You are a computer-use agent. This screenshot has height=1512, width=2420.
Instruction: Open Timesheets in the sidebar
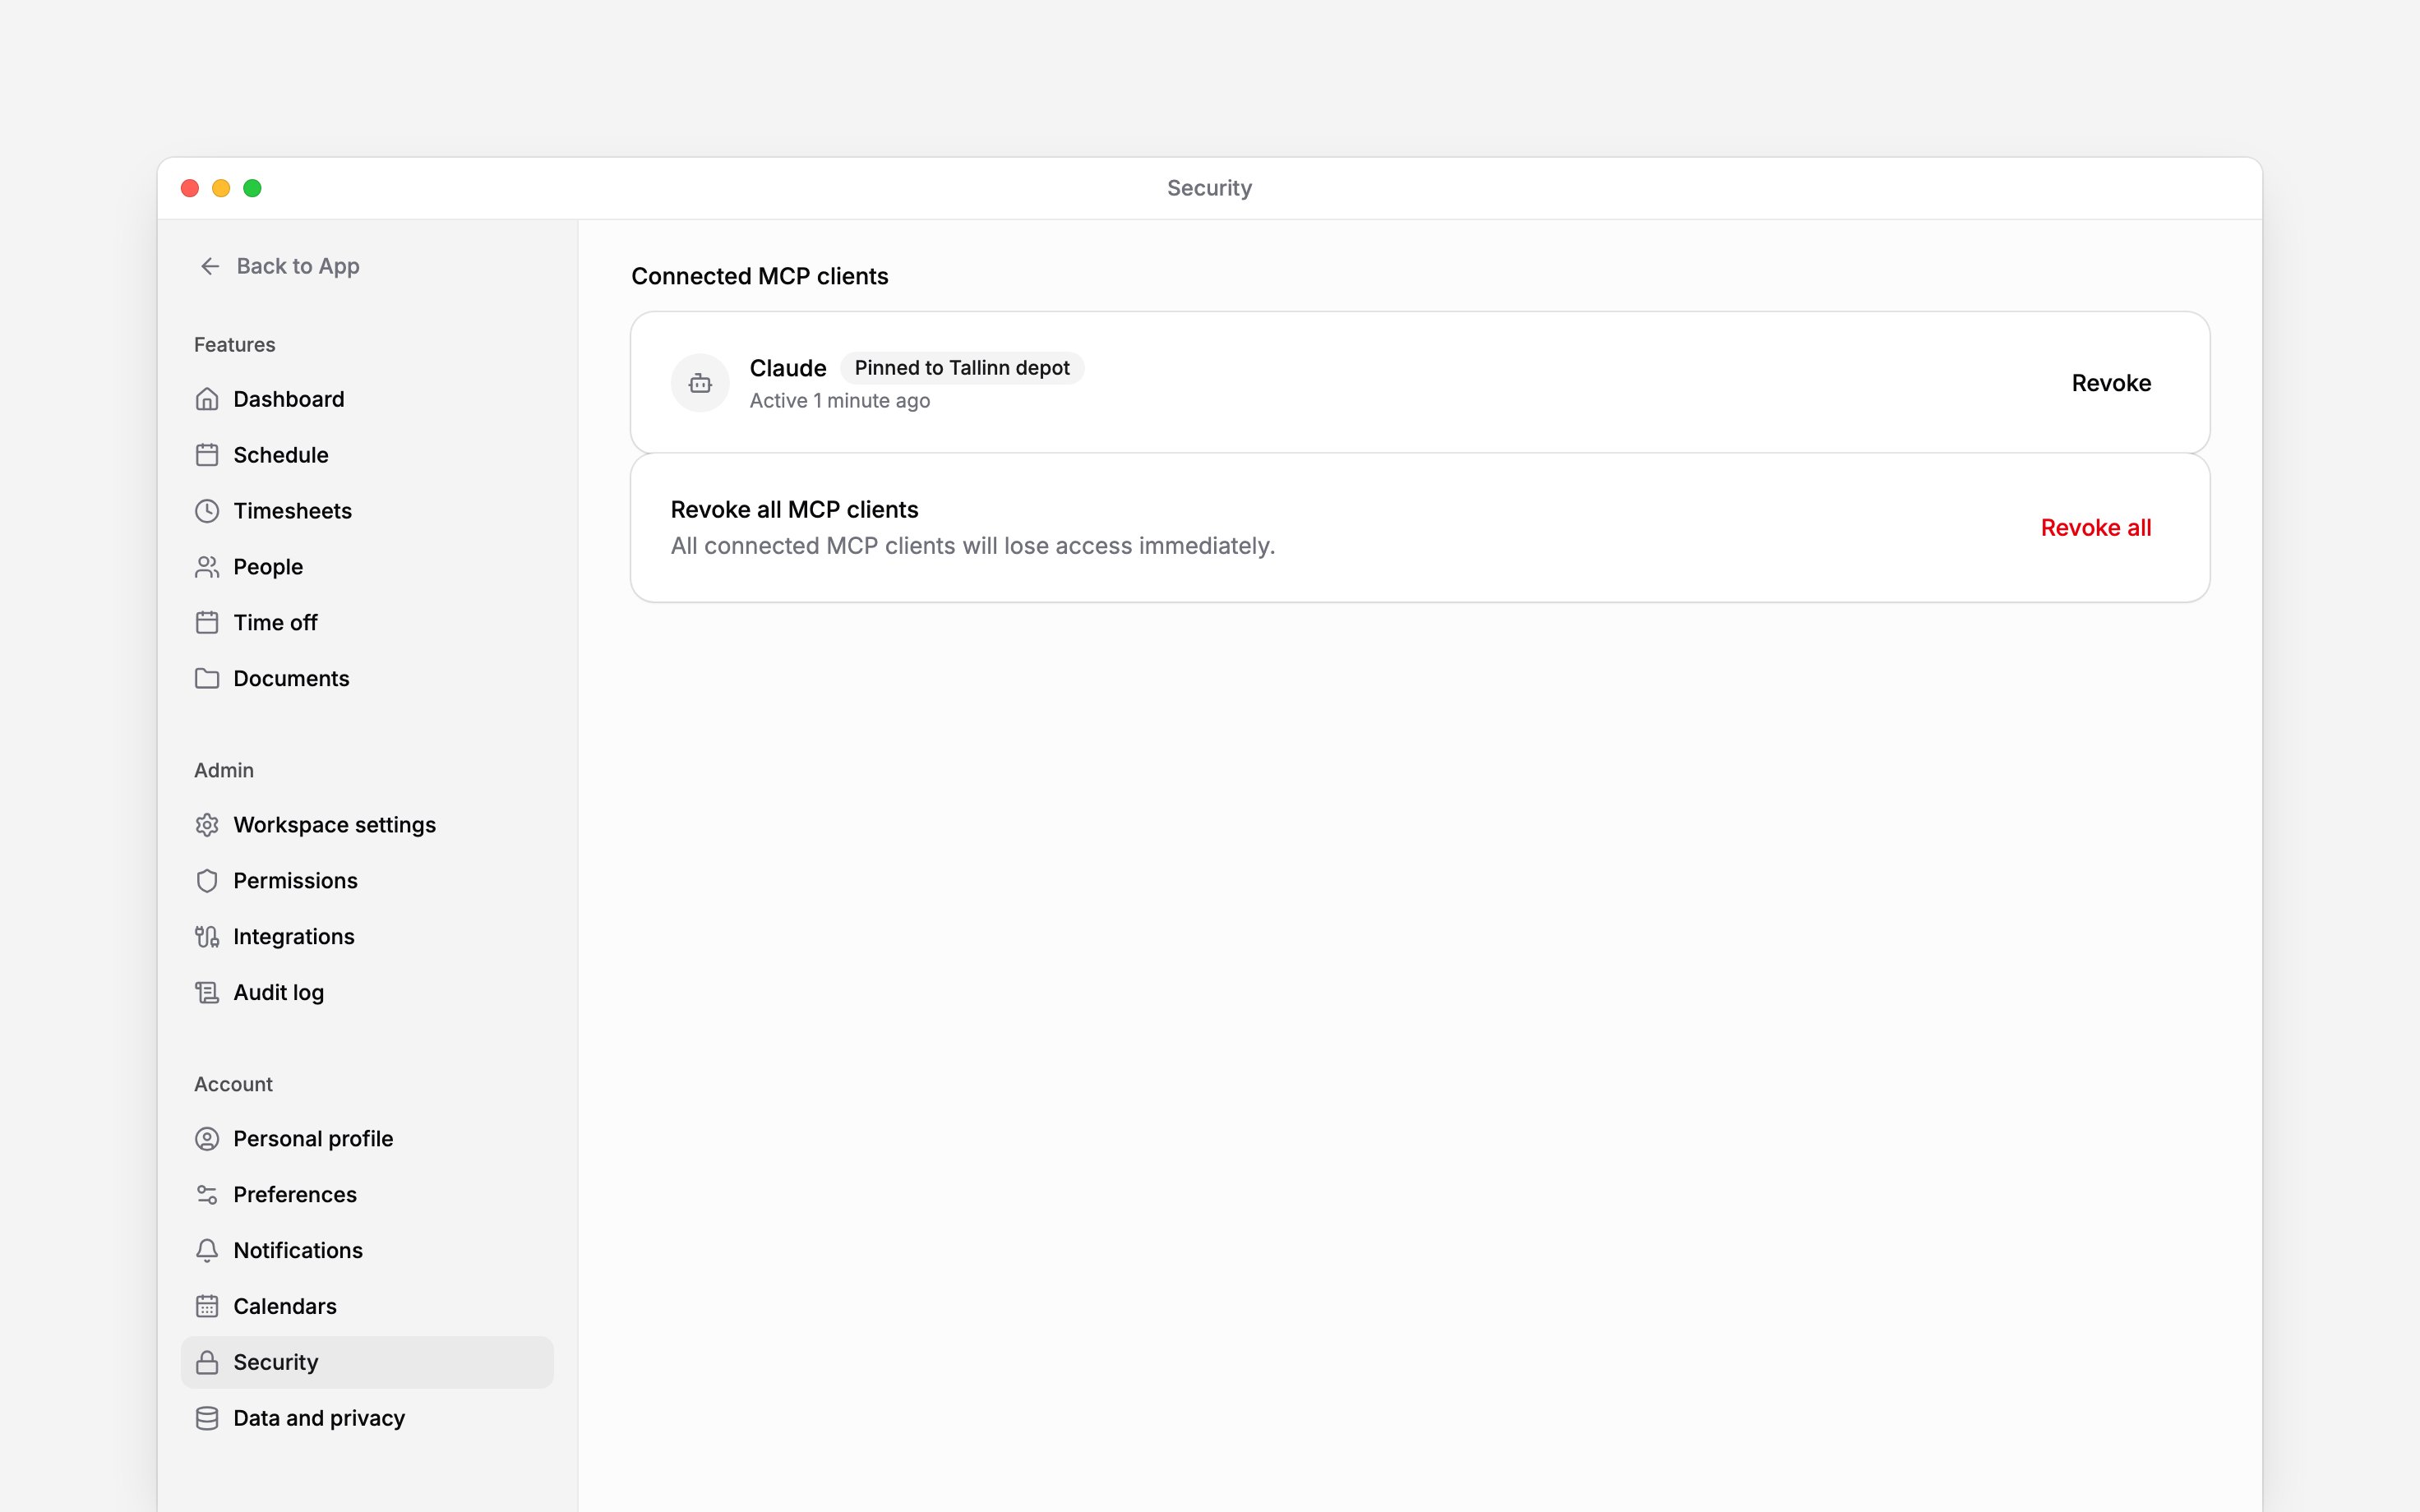pos(367,511)
